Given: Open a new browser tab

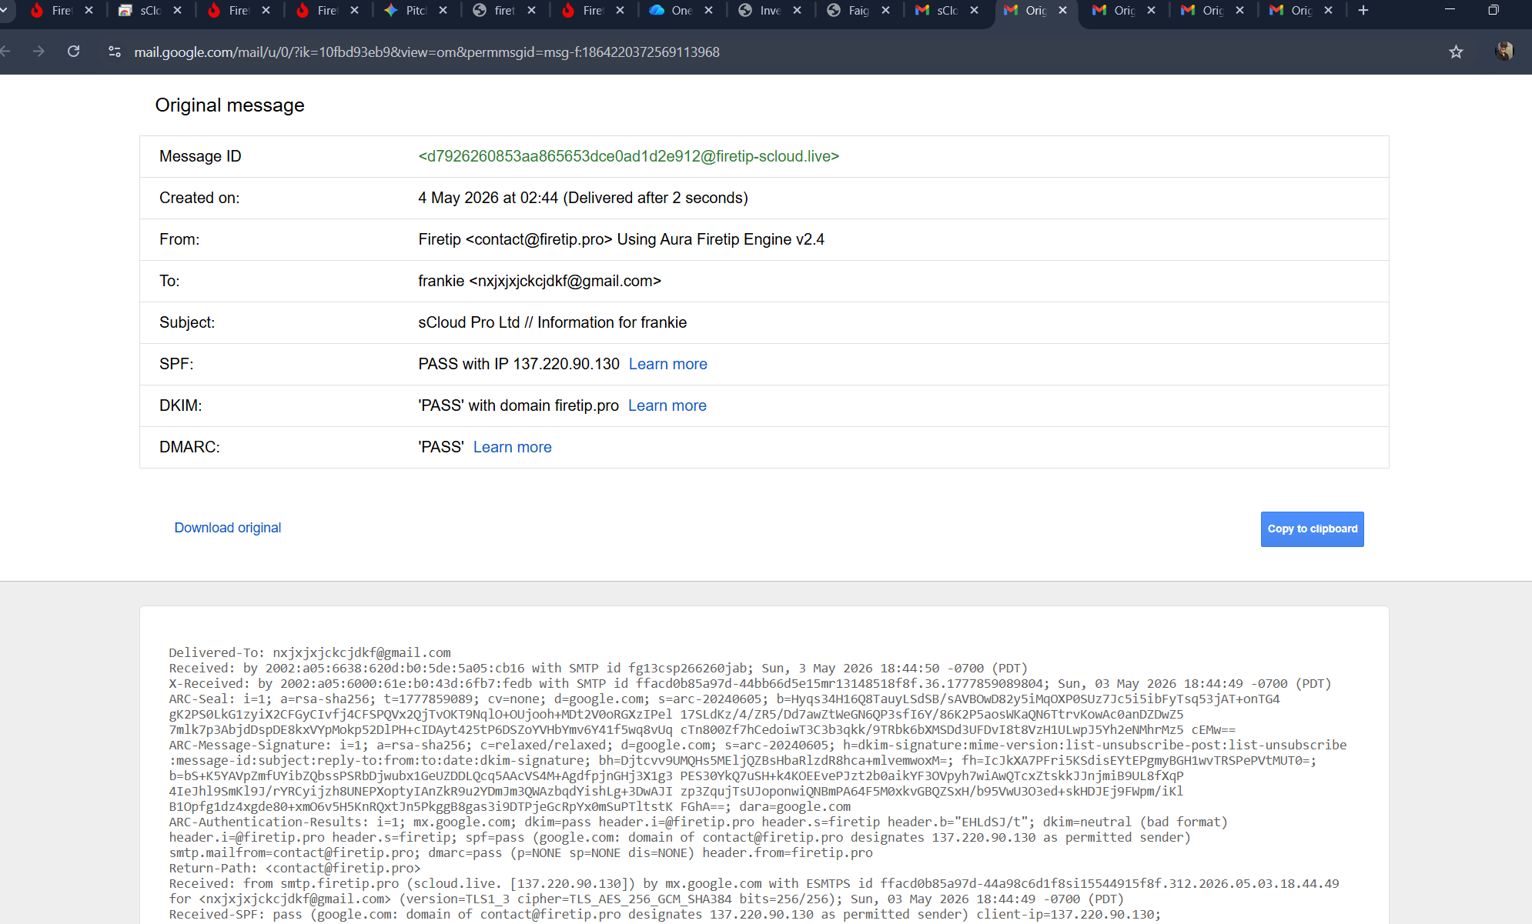Looking at the screenshot, I should click(1363, 11).
